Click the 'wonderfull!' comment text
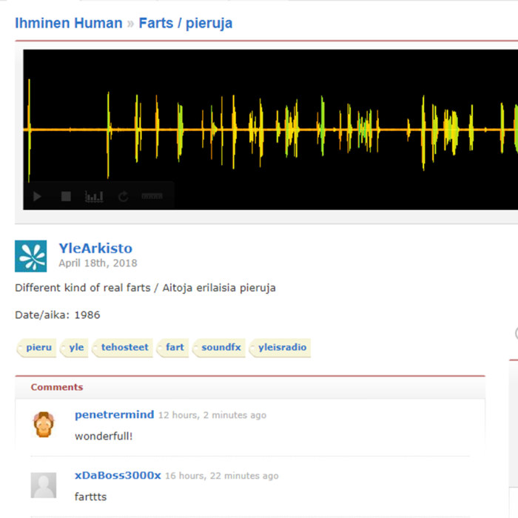The height and width of the screenshot is (518, 518). (x=104, y=437)
